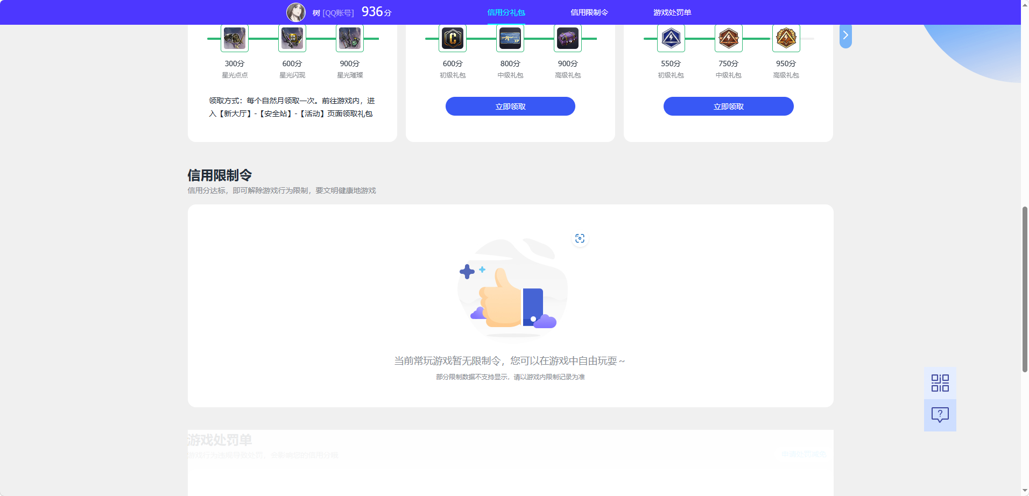
Task: Go to 游戏处罚单 tab
Action: click(672, 12)
